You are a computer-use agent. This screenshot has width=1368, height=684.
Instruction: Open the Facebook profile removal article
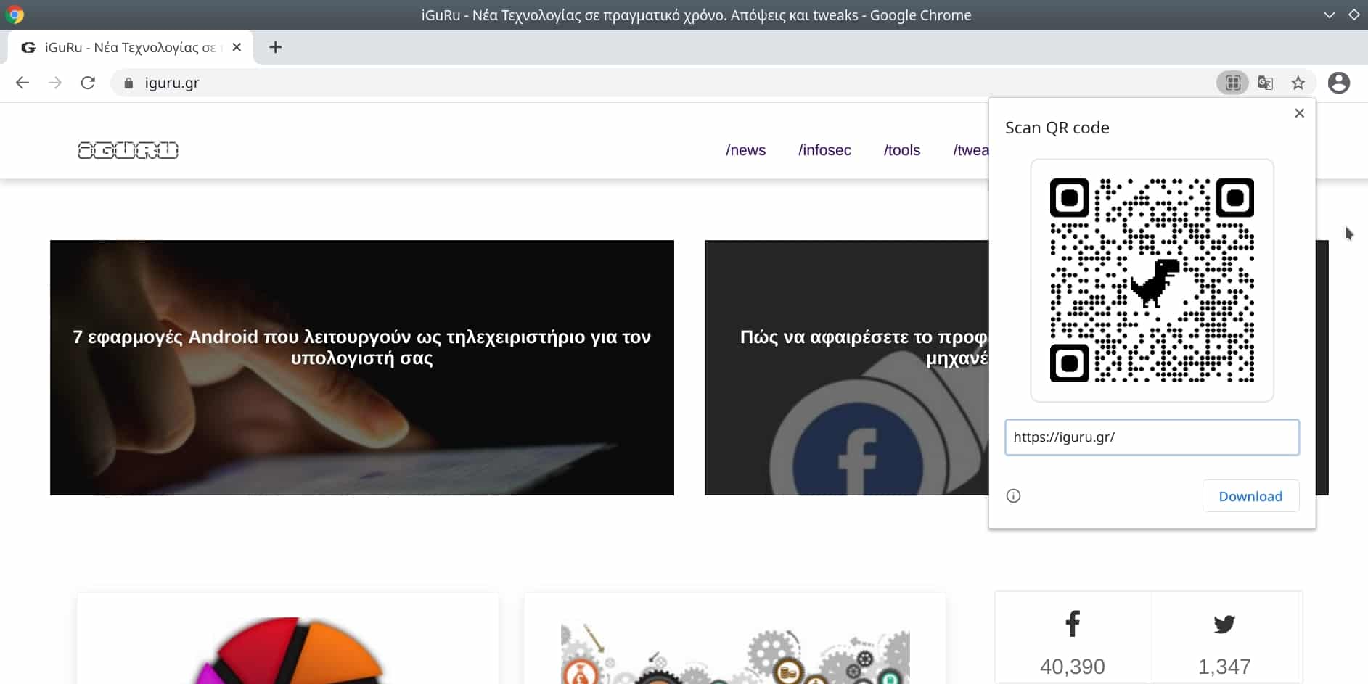click(x=846, y=368)
